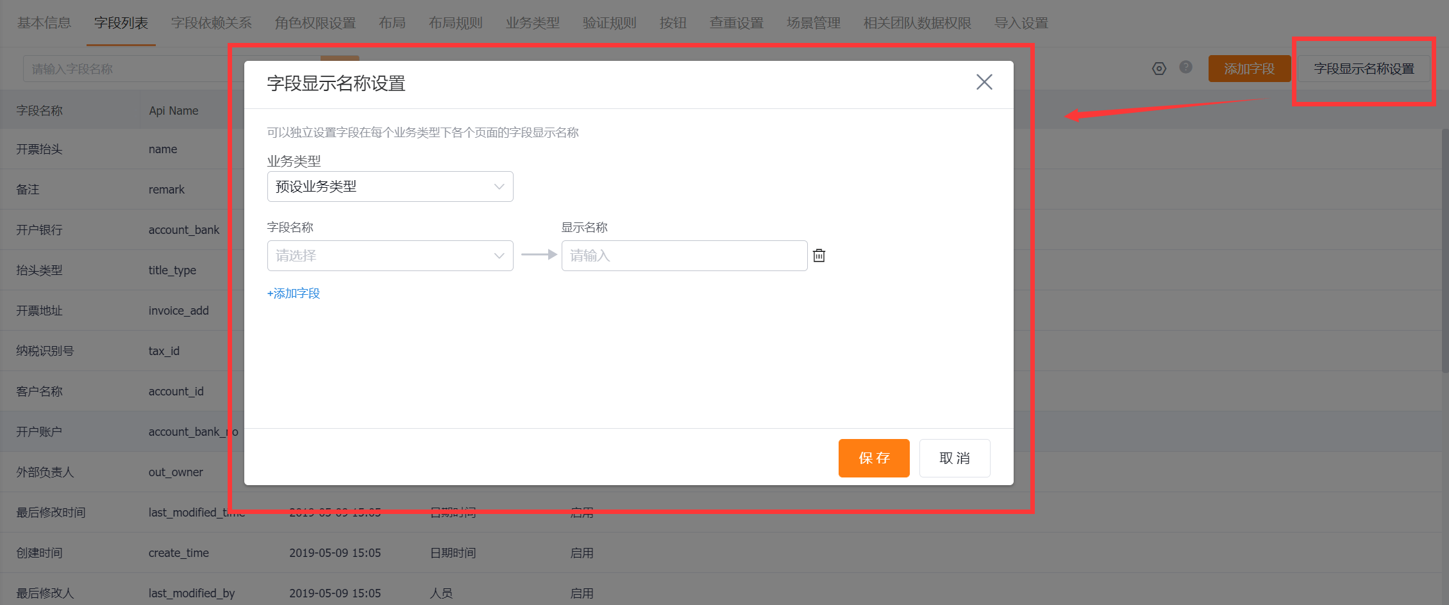Click the 字段显示名称设置 toolbar button

pyautogui.click(x=1364, y=69)
